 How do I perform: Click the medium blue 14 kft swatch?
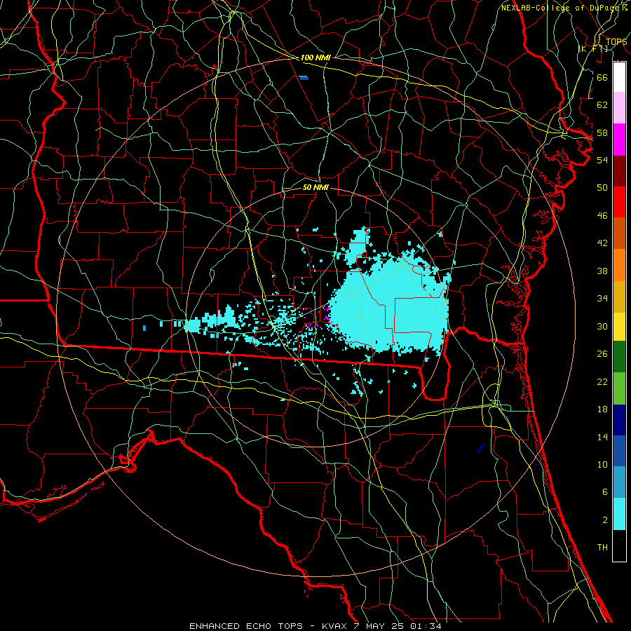[619, 451]
